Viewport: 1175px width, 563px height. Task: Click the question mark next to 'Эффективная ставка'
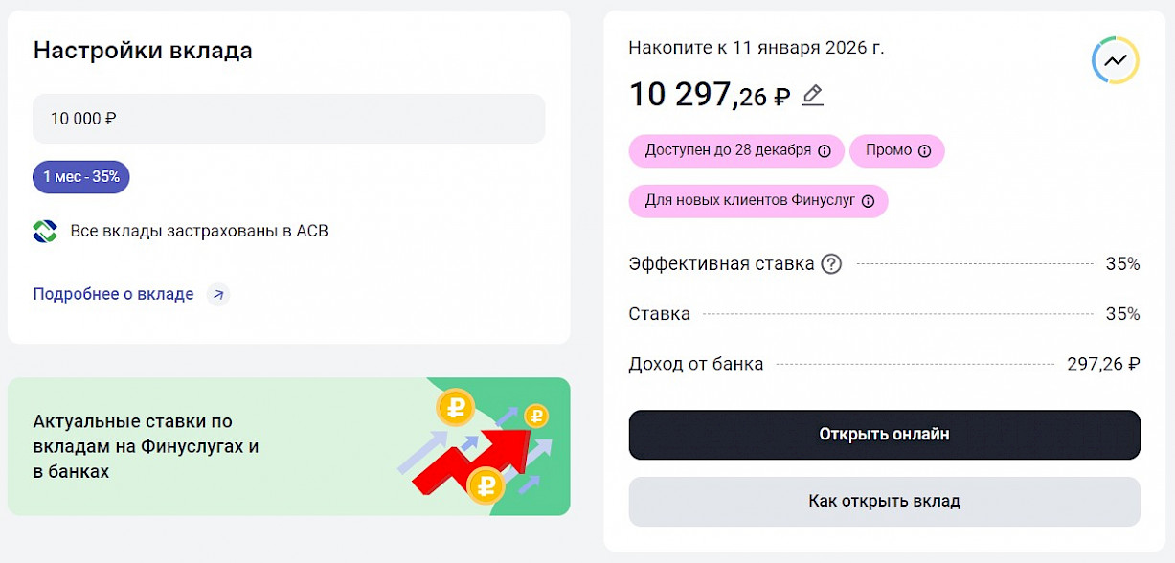coord(831,264)
